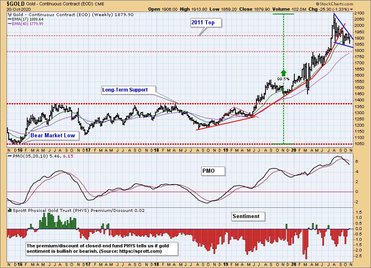Click the High 1913.80 value
Viewport: 371px width, 268px height.
[193, 9]
